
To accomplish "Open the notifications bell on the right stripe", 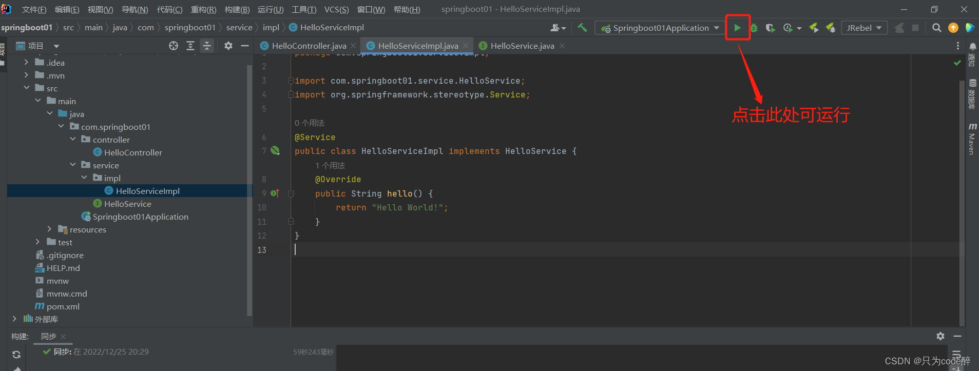I will click(972, 47).
